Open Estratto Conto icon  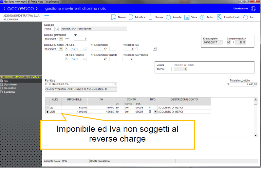click(x=220, y=17)
